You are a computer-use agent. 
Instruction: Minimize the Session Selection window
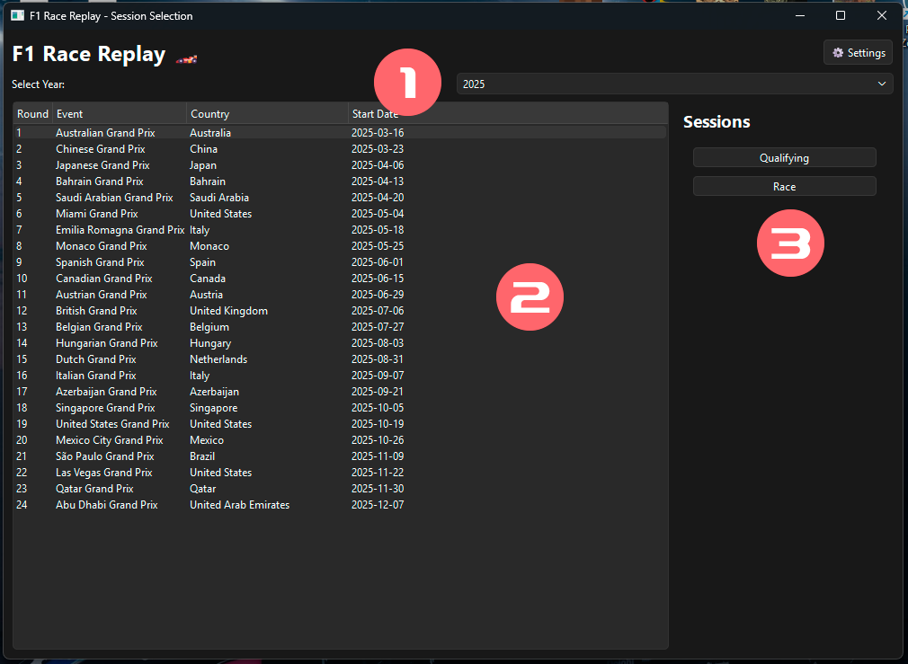799,16
